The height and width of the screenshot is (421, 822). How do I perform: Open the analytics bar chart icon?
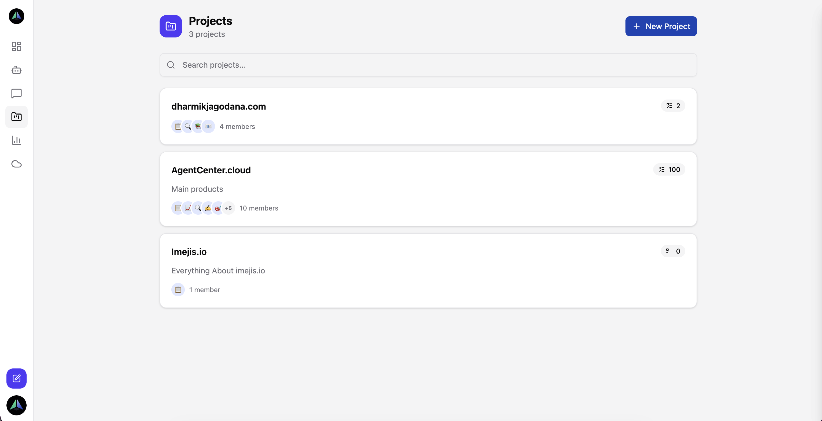tap(16, 141)
